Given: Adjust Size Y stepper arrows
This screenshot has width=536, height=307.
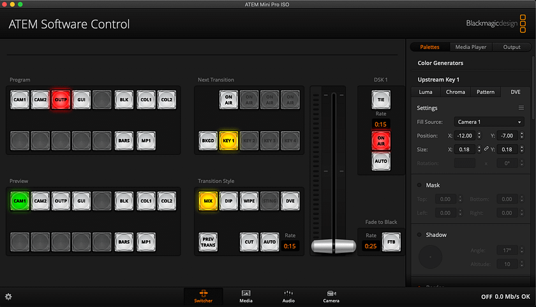Looking at the screenshot, I should pyautogui.click(x=522, y=149).
